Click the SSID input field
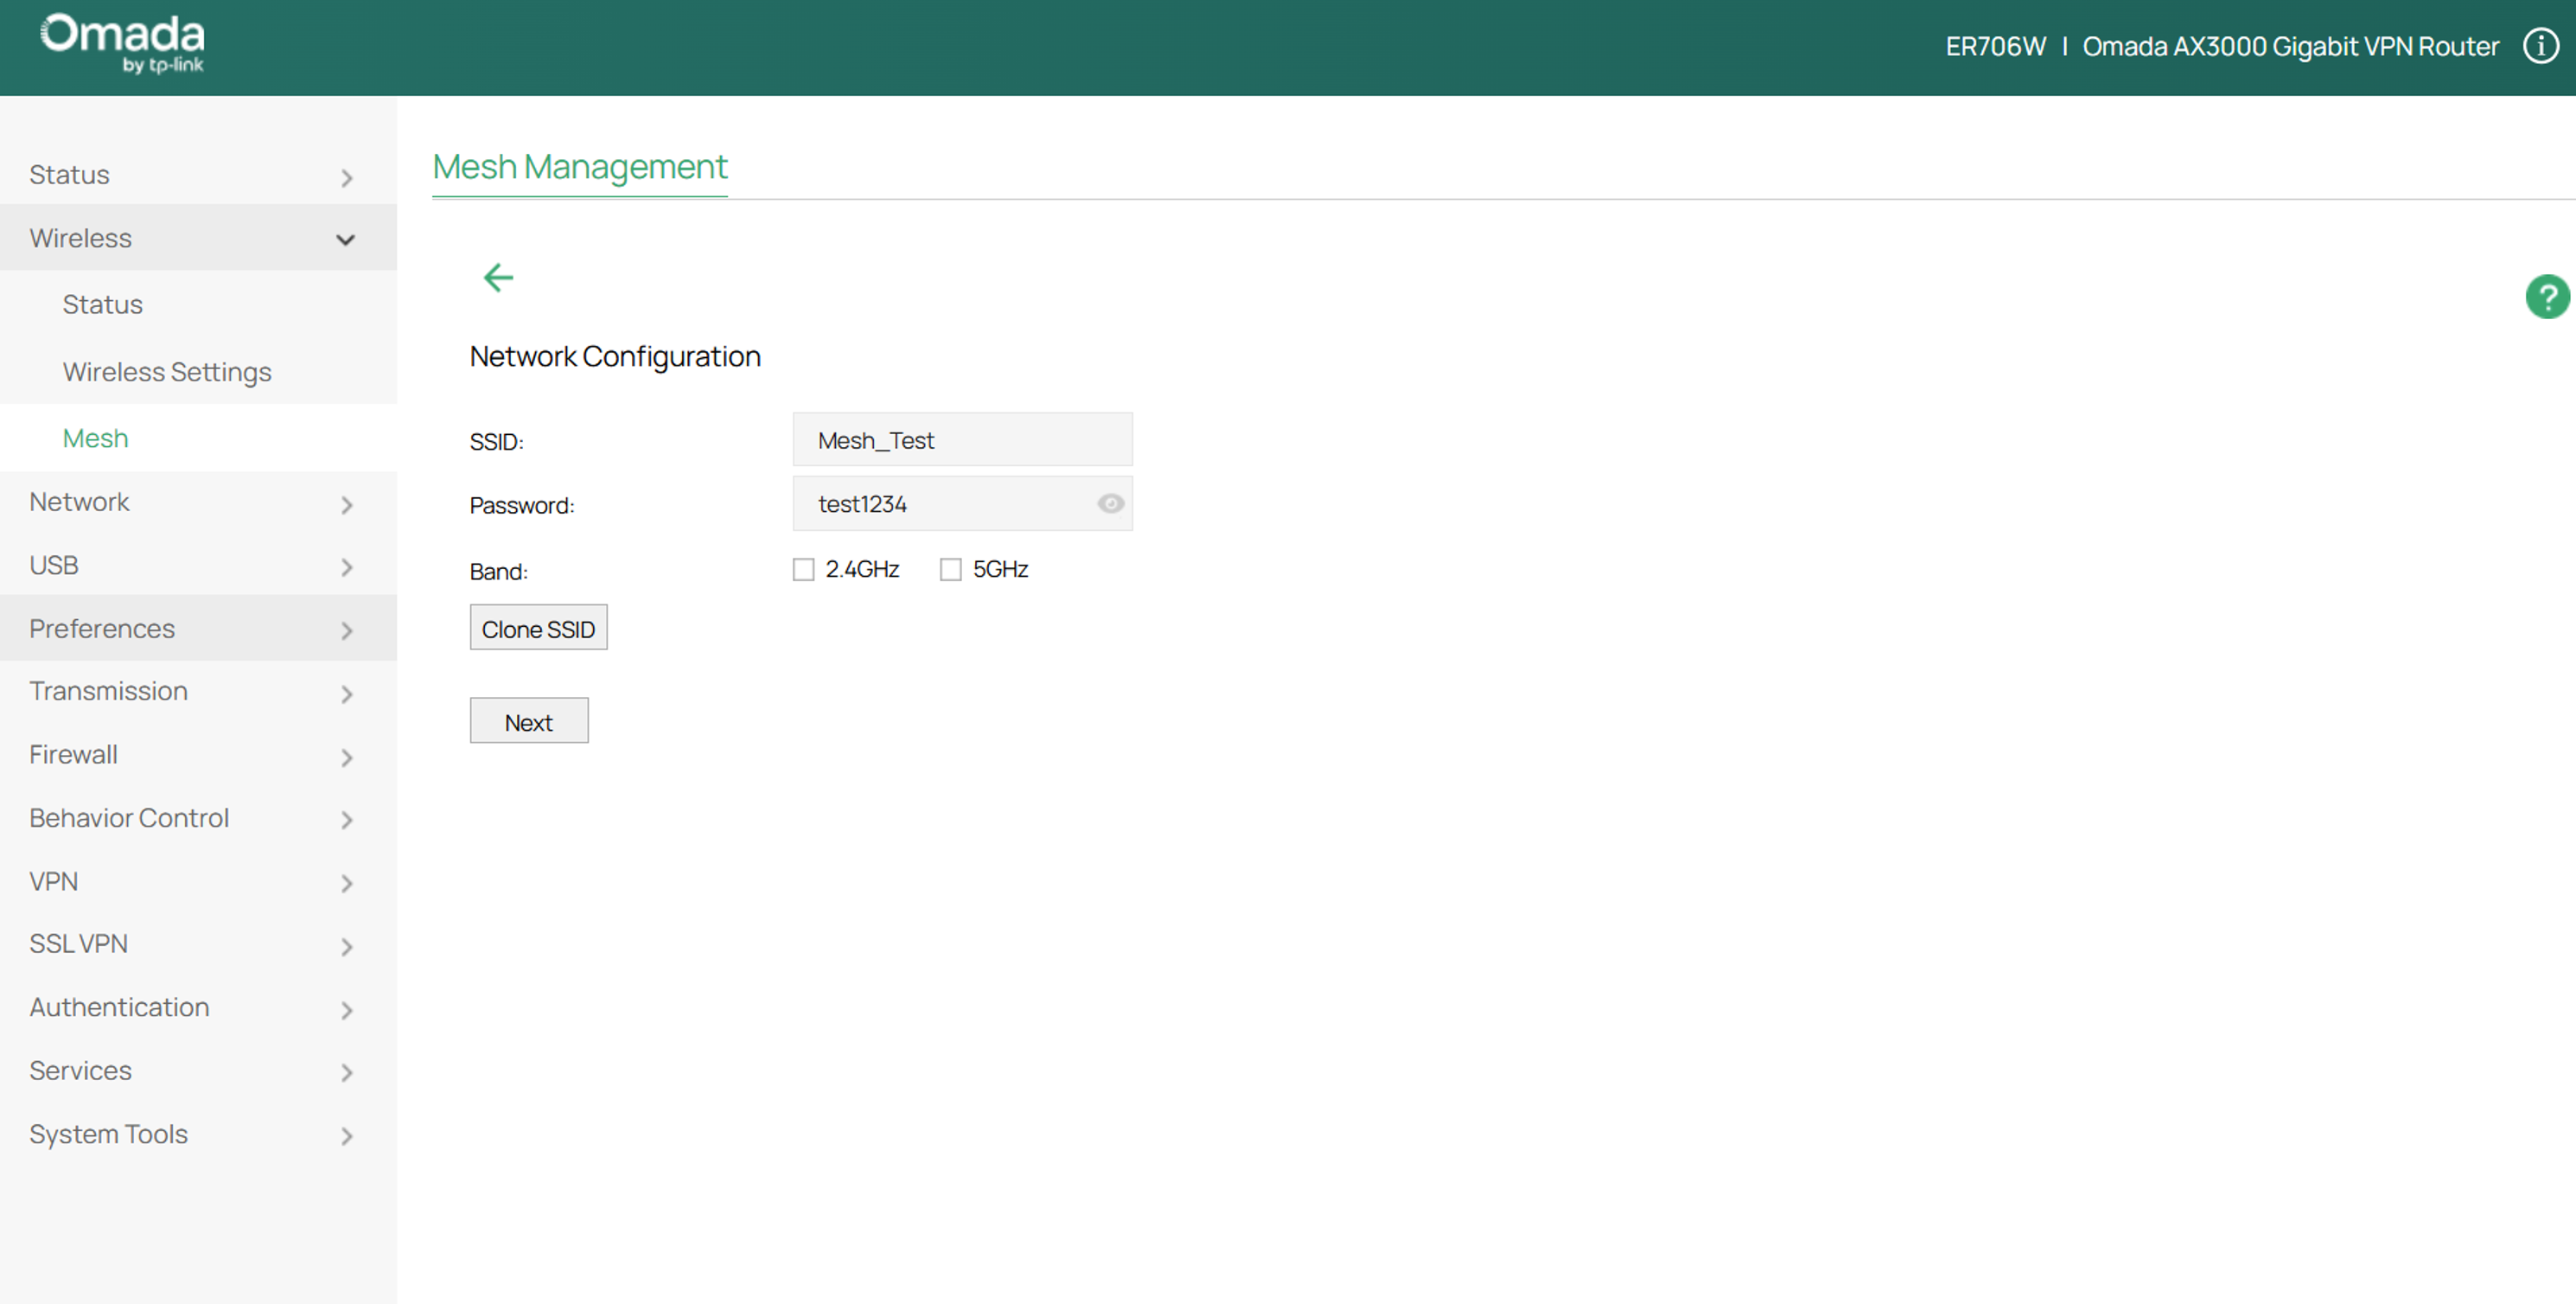The height and width of the screenshot is (1304, 2576). 962,440
